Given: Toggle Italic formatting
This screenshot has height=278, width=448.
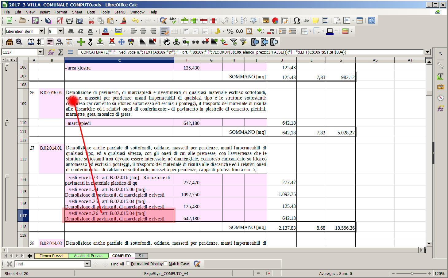Looking at the screenshot, I should (81, 31).
